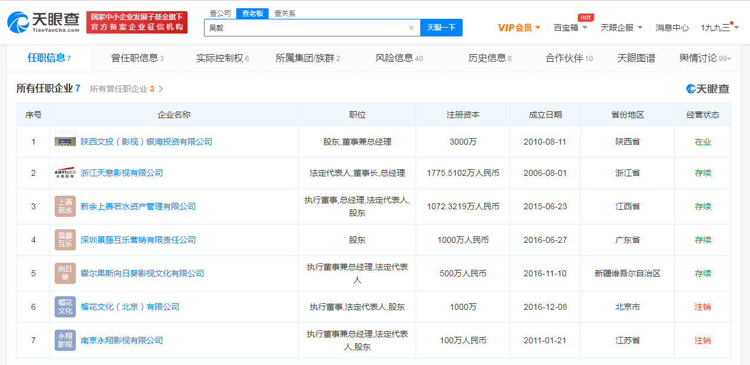
Task: Click the 天眼一下 search button
Action: [441, 28]
